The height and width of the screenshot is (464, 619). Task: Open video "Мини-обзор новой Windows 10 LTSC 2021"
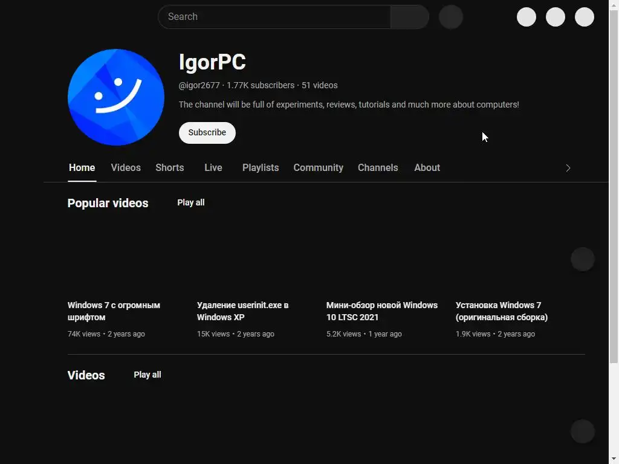coord(382,311)
